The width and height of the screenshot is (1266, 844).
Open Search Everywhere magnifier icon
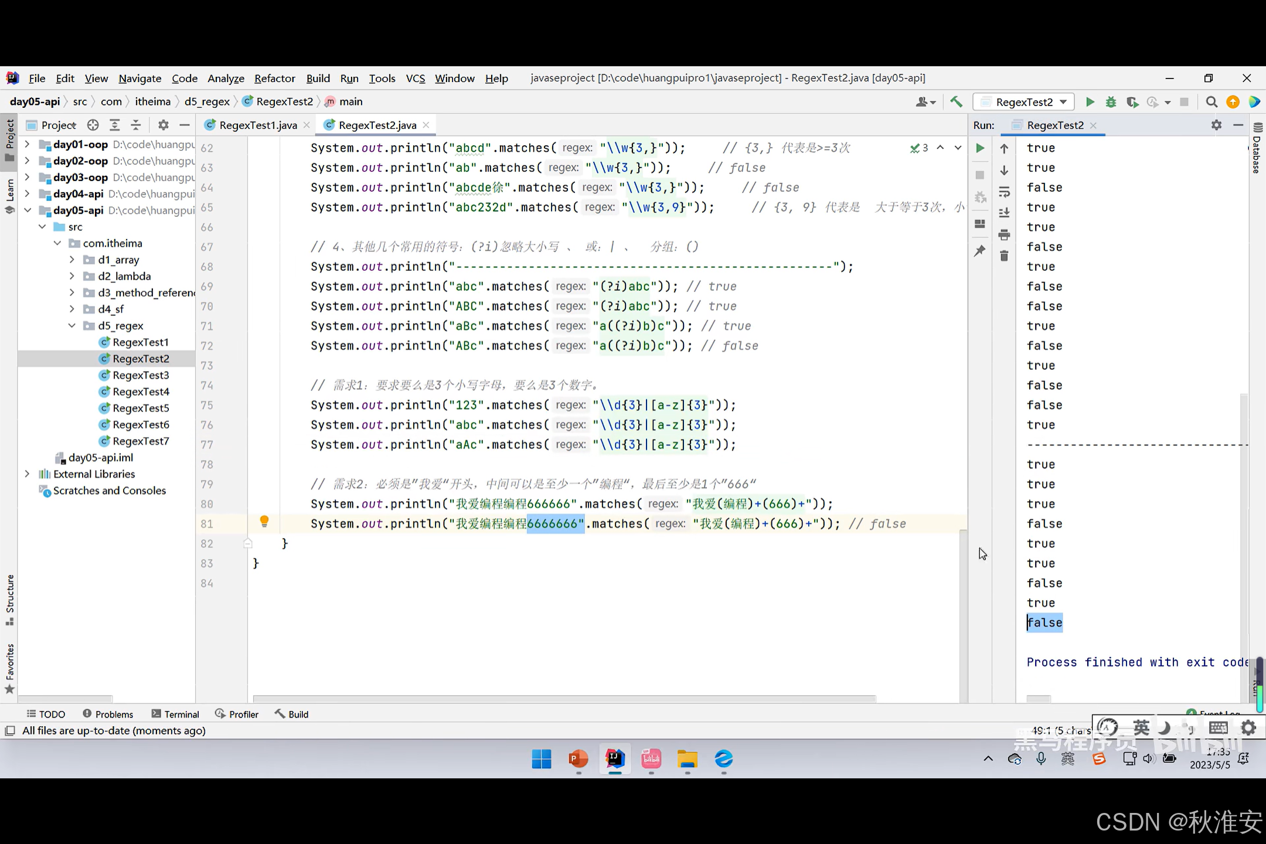[1211, 102]
